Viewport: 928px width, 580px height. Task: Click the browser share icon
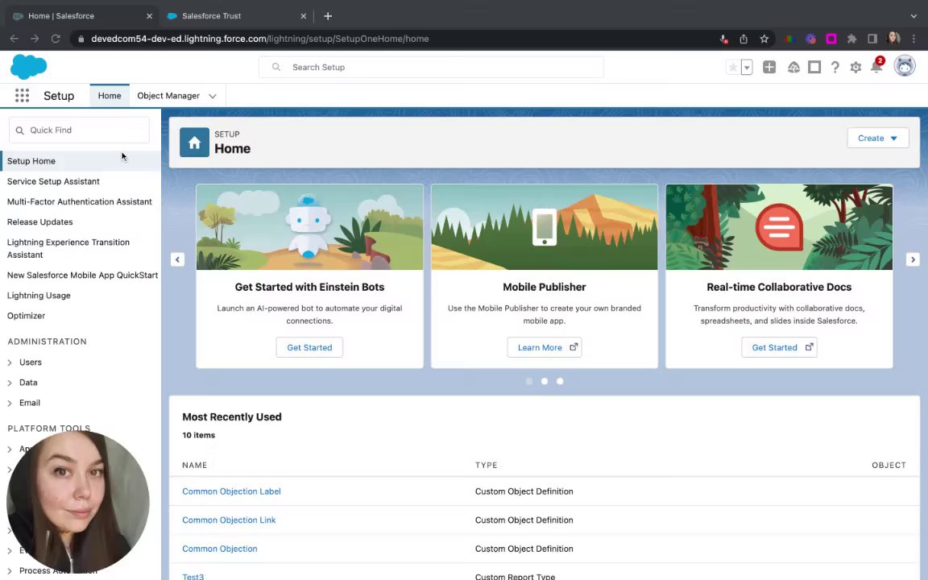(744, 39)
